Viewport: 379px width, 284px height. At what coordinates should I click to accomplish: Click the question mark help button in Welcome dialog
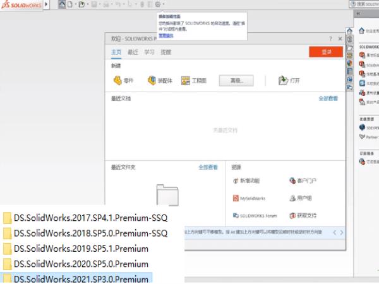pyautogui.click(x=330, y=38)
